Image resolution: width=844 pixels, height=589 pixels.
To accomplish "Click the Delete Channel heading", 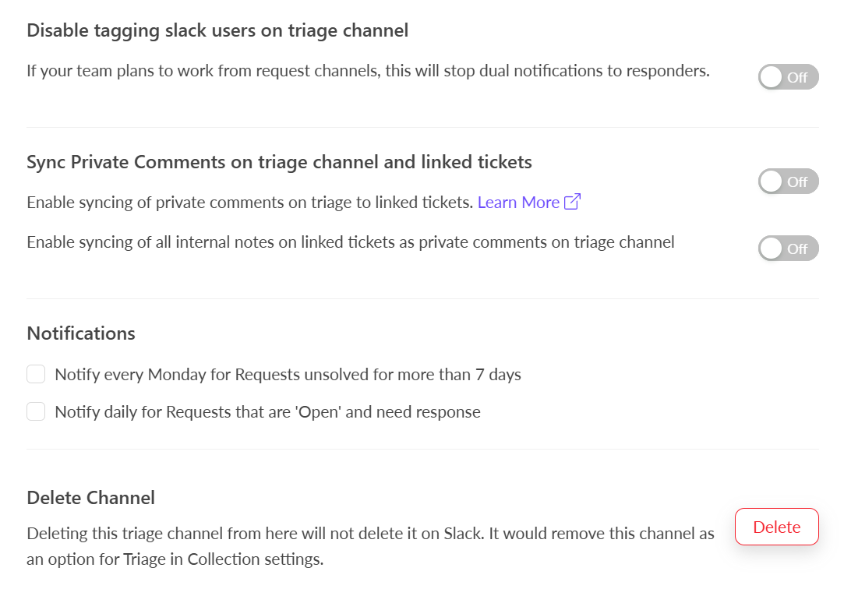I will coord(90,497).
